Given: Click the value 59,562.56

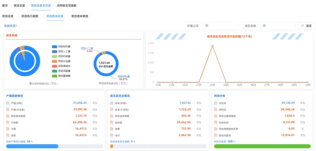Looking at the screenshot, I should coord(184,122).
